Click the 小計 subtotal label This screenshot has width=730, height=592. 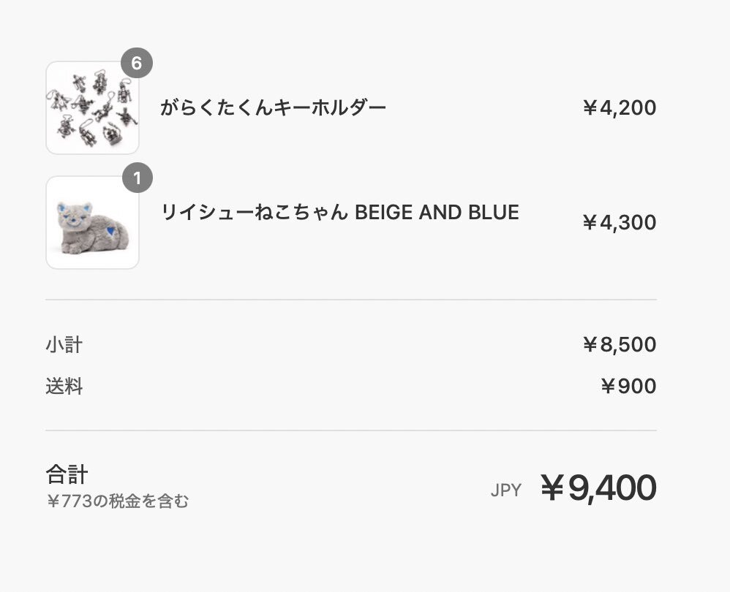(64, 344)
